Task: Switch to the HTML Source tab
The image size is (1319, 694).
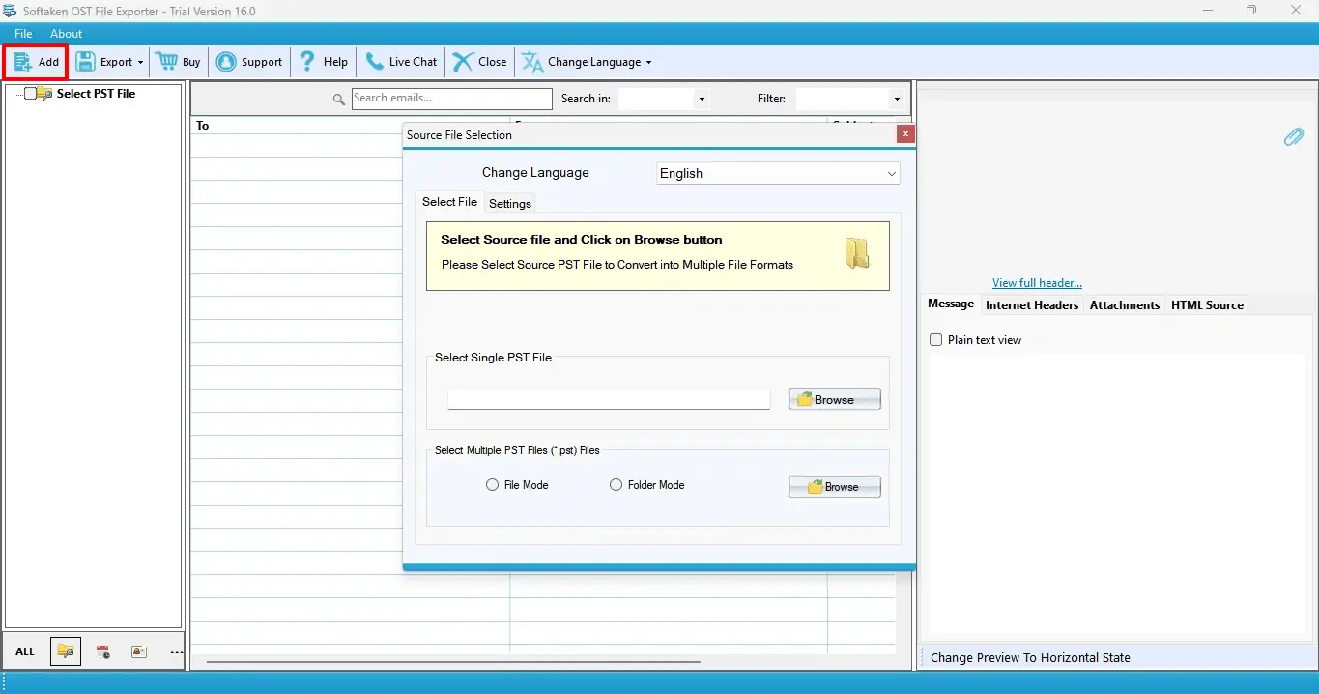Action: click(1207, 304)
